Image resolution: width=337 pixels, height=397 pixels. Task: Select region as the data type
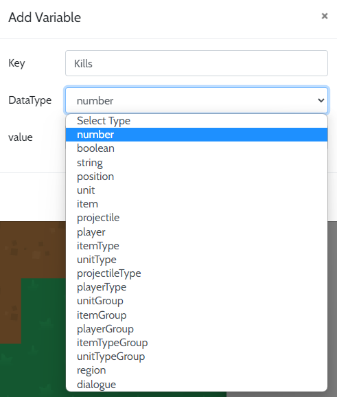(x=196, y=370)
